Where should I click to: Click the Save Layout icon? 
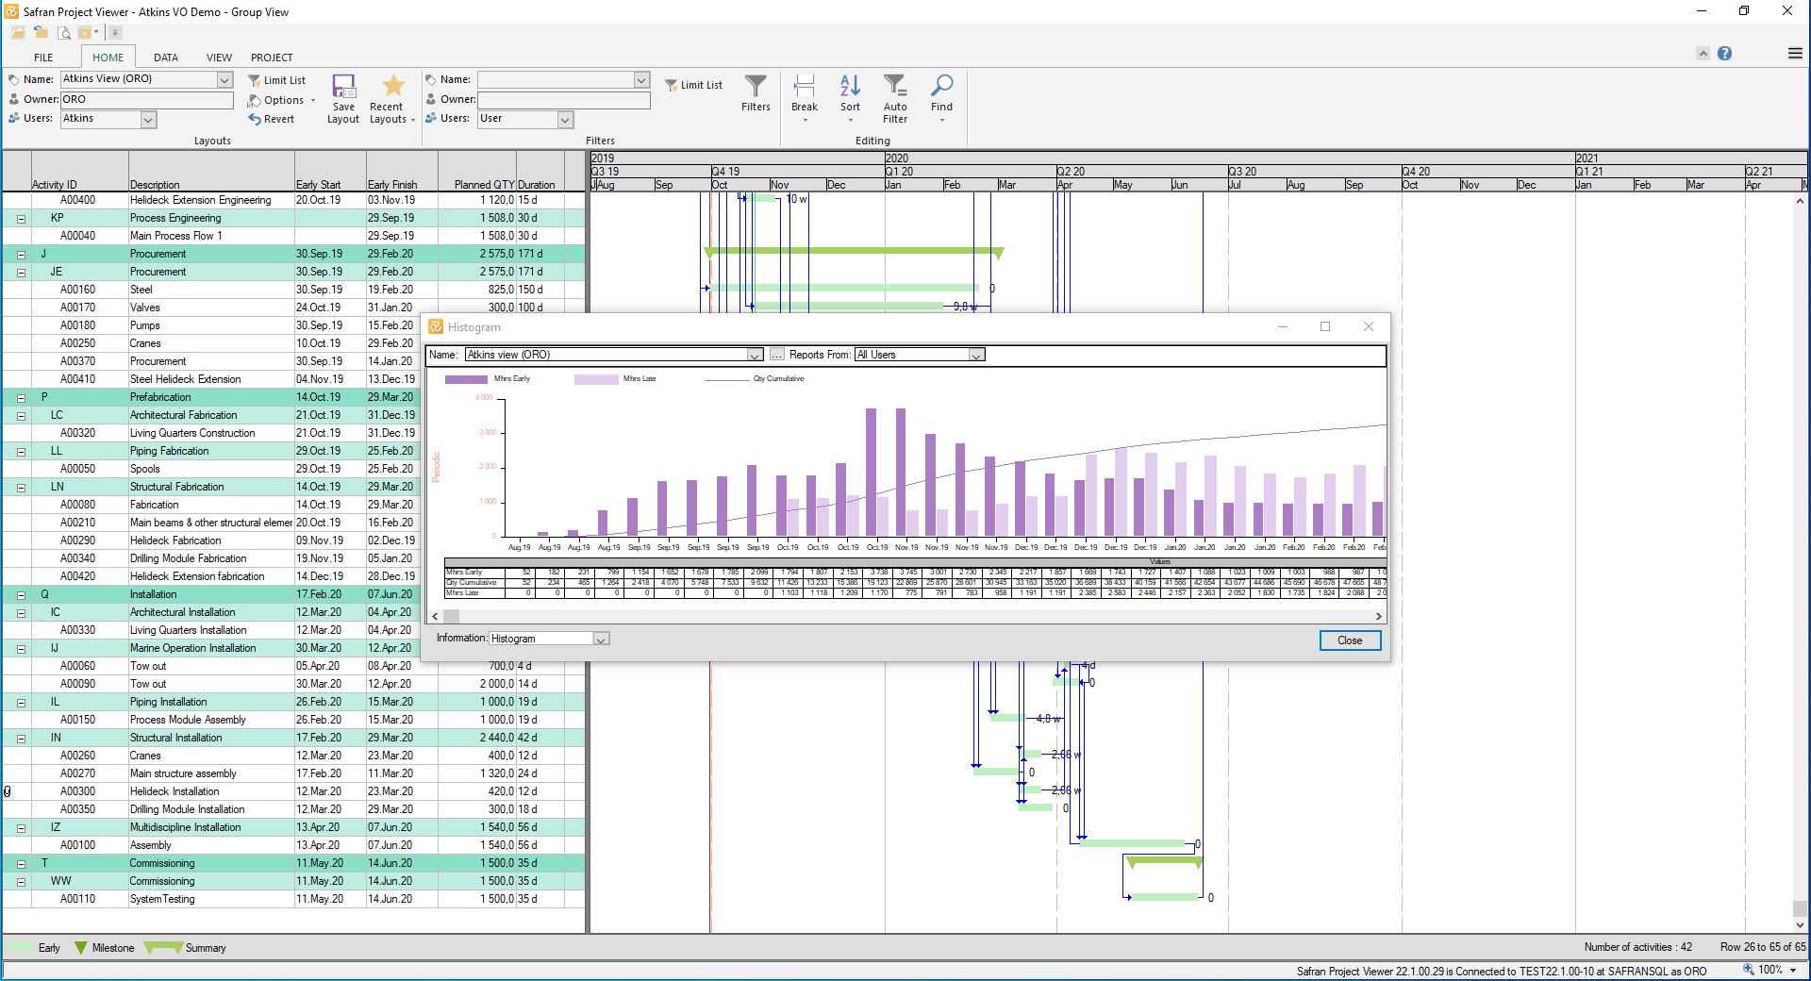point(343,87)
